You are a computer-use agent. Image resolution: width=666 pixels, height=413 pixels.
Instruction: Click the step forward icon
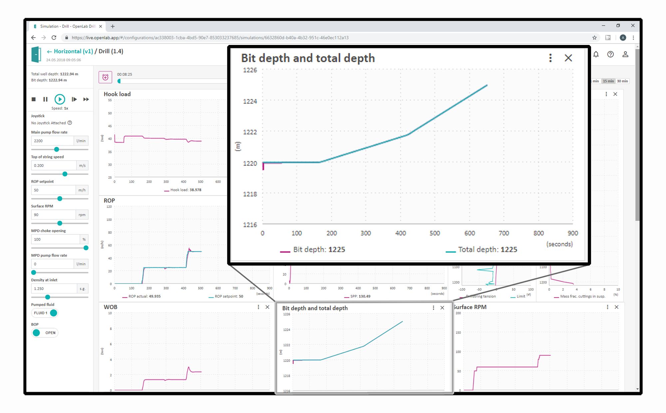point(74,99)
